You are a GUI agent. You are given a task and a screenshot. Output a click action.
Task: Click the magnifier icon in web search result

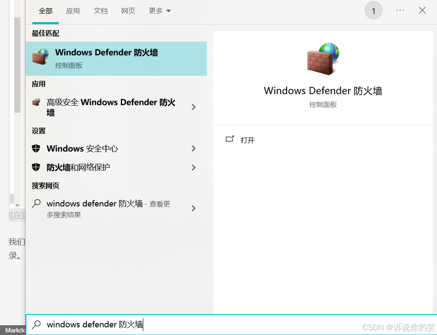(x=36, y=203)
